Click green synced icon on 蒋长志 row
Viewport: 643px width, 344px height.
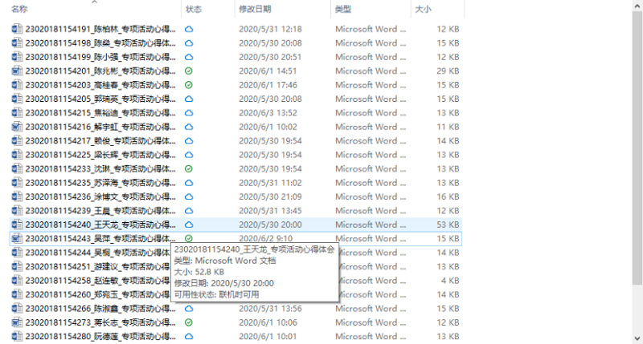[x=189, y=322]
